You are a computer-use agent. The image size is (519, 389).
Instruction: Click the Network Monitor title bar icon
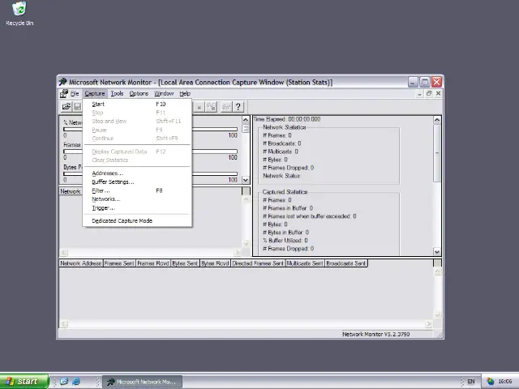click(x=63, y=82)
